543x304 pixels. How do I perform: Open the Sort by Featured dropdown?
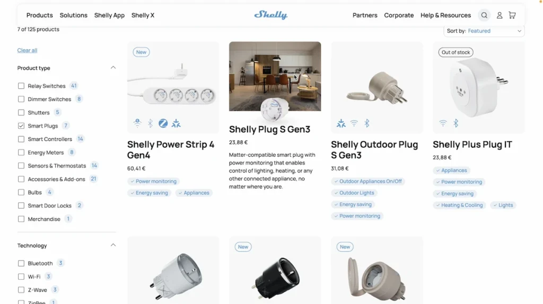tap(484, 31)
